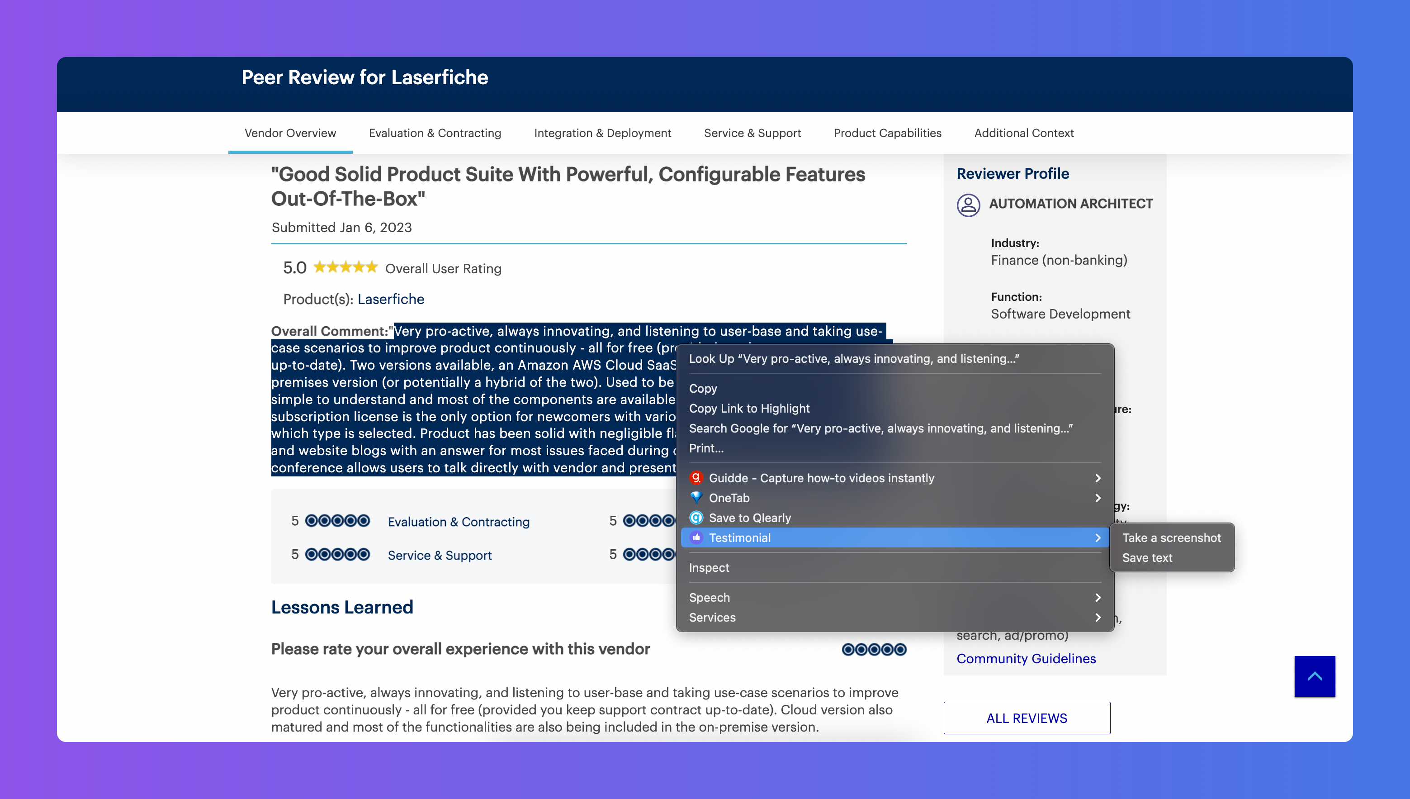This screenshot has width=1410, height=799.
Task: Click the Finance (non-banking) industry value
Action: tap(1059, 260)
